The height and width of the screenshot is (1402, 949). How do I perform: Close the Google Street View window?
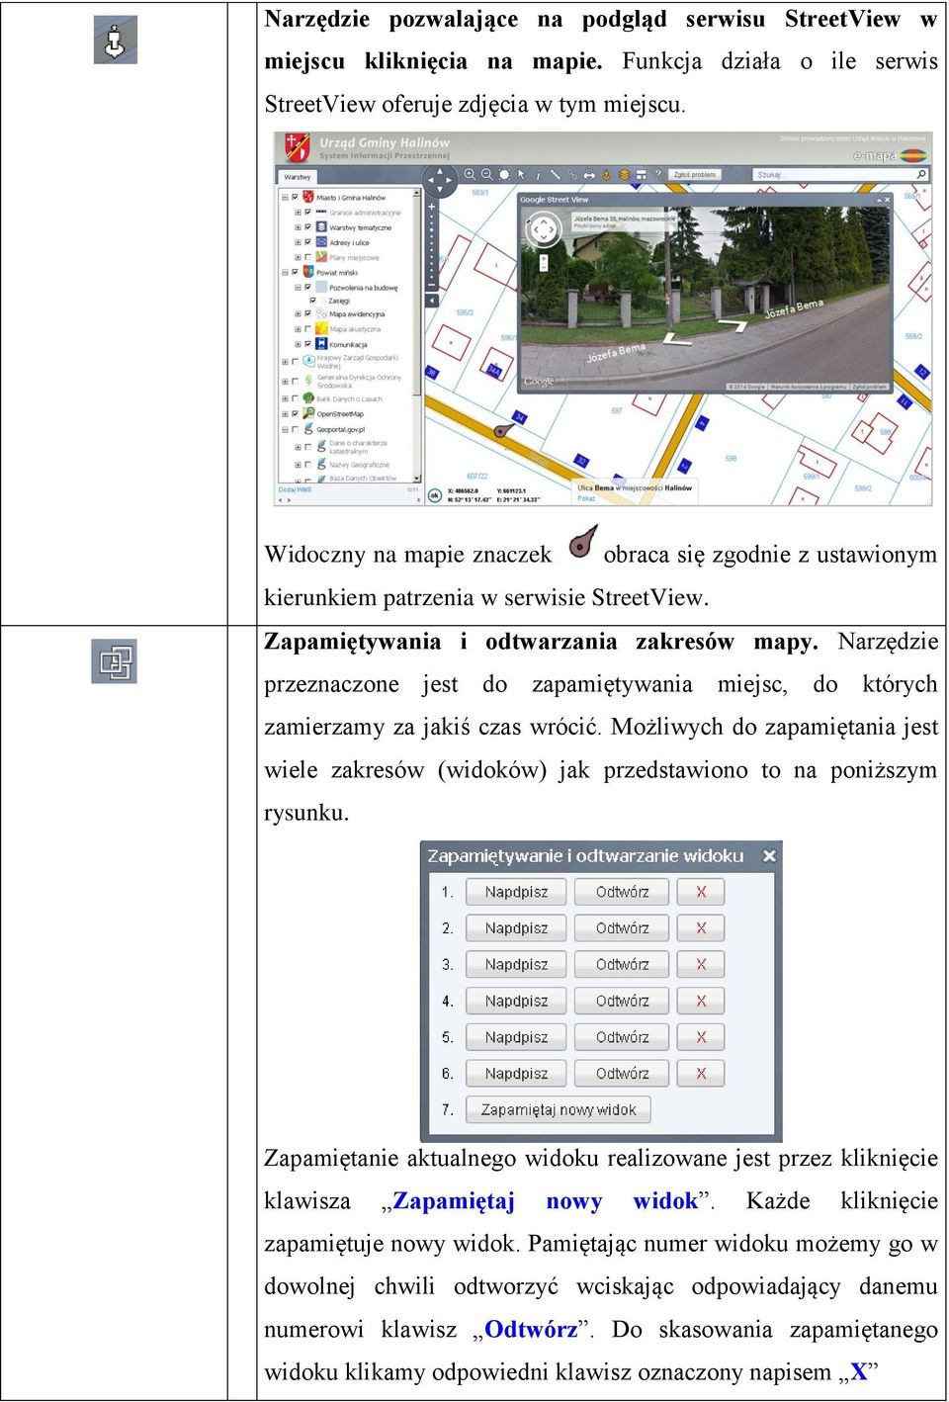(x=888, y=199)
